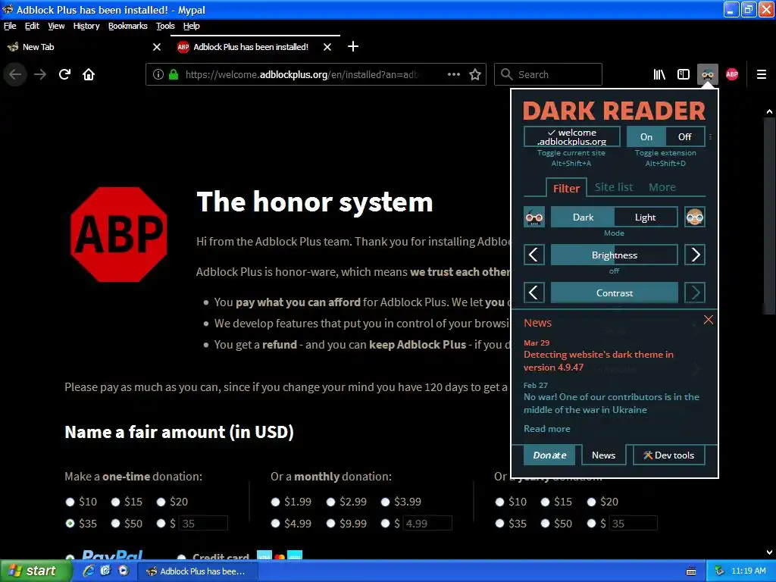This screenshot has height=582, width=776.
Task: Go forward to the next page
Action: tap(40, 75)
